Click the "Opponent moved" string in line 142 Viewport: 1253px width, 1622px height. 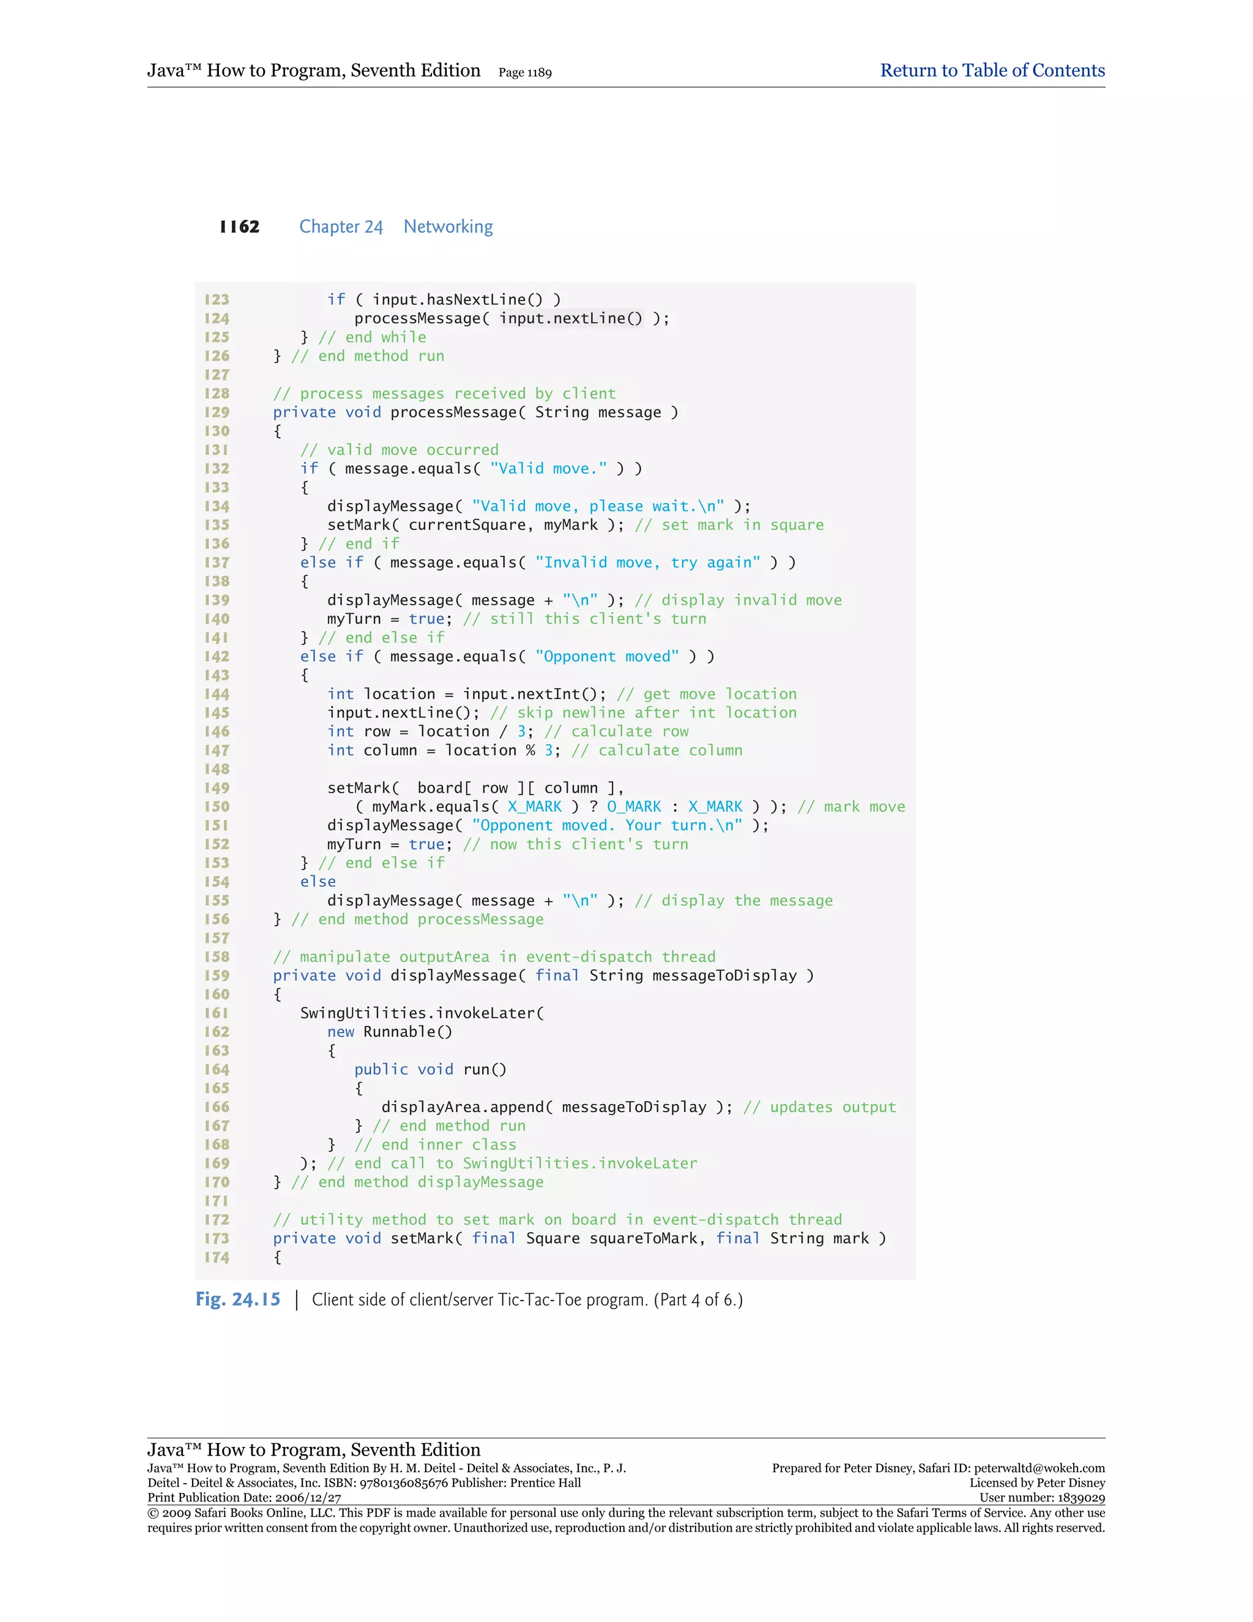pyautogui.click(x=606, y=657)
